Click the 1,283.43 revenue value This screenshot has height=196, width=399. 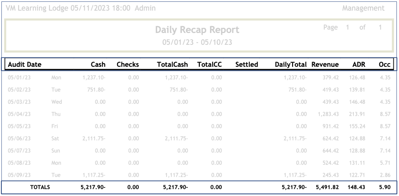[328, 114]
